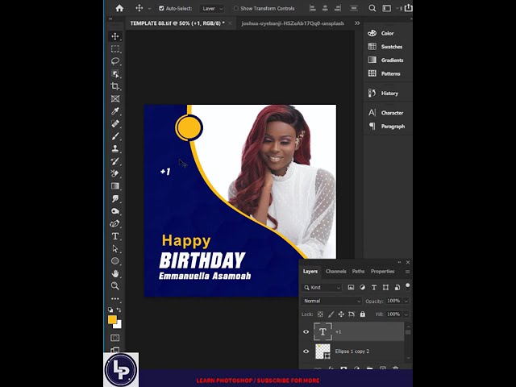The width and height of the screenshot is (516, 387).
Task: Select the Clone Stamp tool
Action: (115, 148)
